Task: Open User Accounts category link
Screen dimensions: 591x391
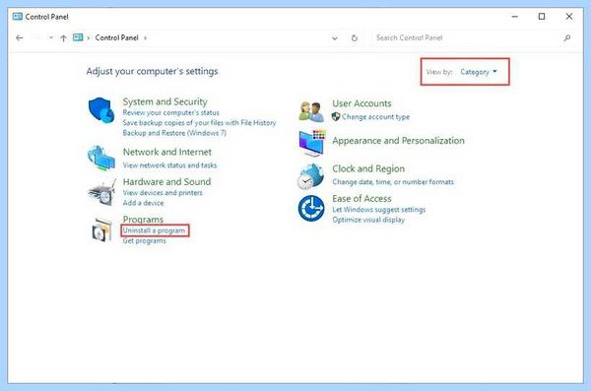Action: tap(361, 103)
